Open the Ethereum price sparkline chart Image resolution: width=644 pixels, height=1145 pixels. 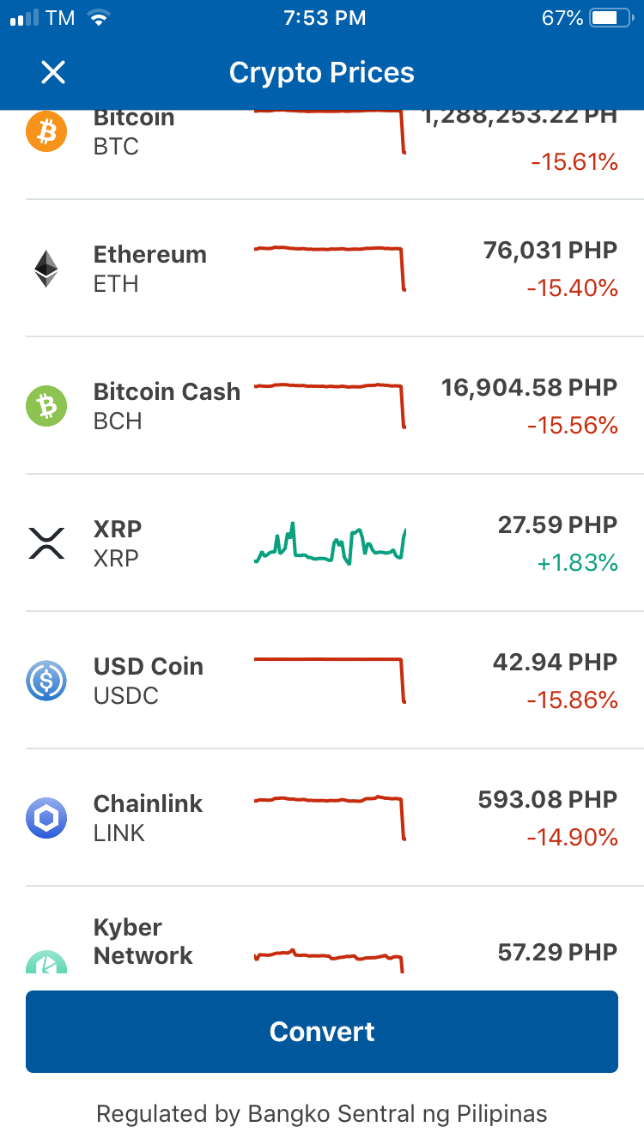[x=331, y=269]
